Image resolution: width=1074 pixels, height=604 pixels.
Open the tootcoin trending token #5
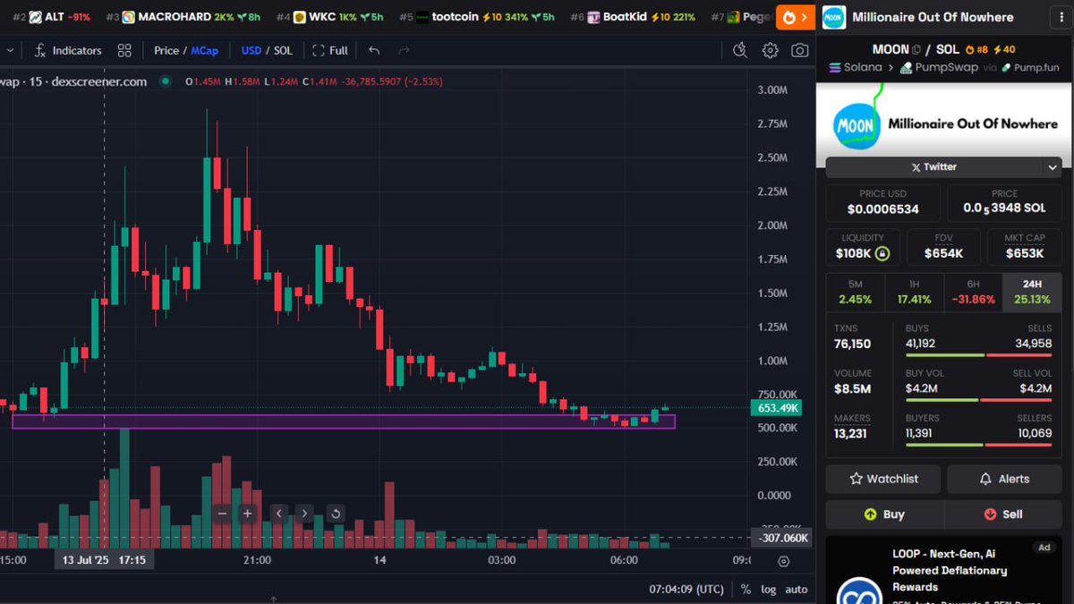coord(476,17)
